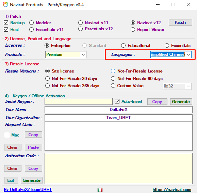The width and height of the screenshot is (197, 193).
Task: Click the Patch button
Action: click(x=180, y=22)
